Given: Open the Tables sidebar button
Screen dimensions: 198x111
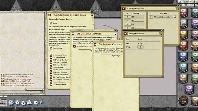Looking at the screenshot, I should click(x=194, y=24).
